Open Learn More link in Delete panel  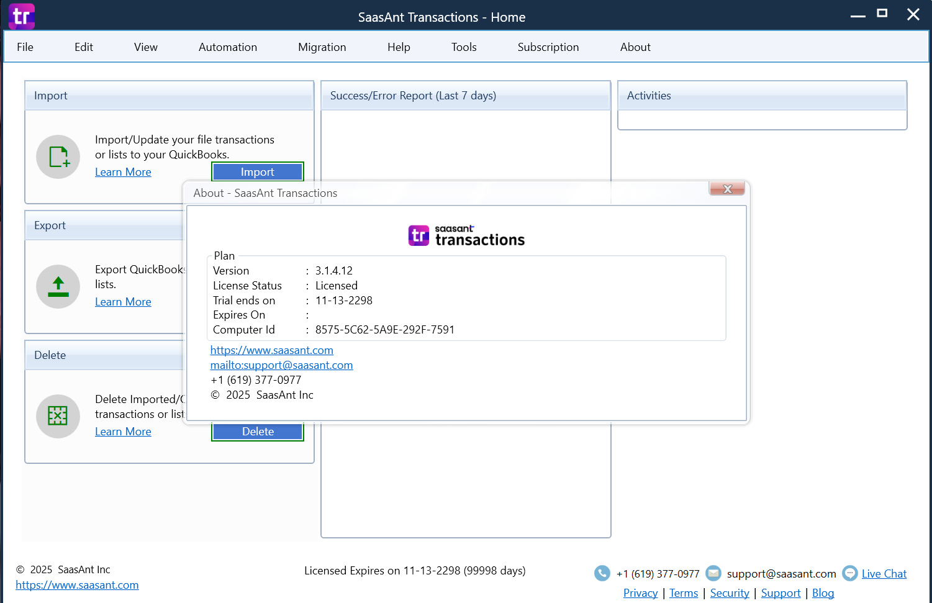123,432
